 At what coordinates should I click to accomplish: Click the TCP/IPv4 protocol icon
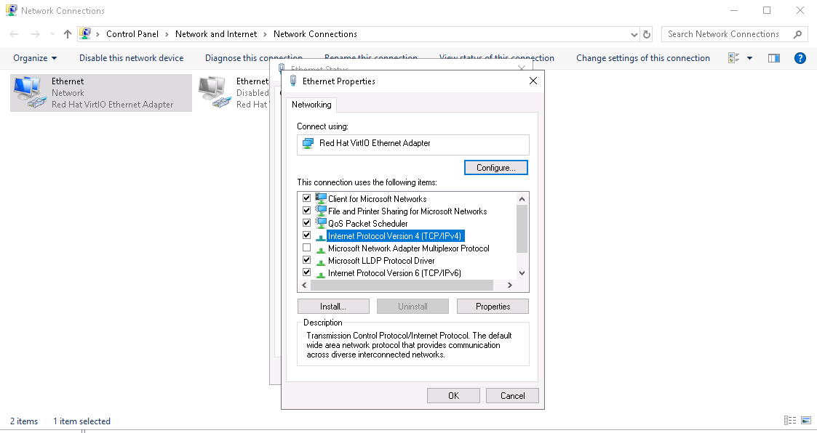(321, 237)
